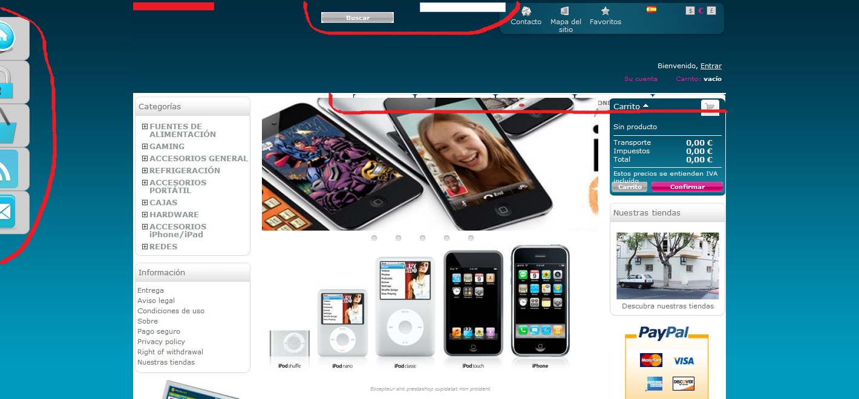Open the Sobre link
The width and height of the screenshot is (859, 399).
pos(148,321)
